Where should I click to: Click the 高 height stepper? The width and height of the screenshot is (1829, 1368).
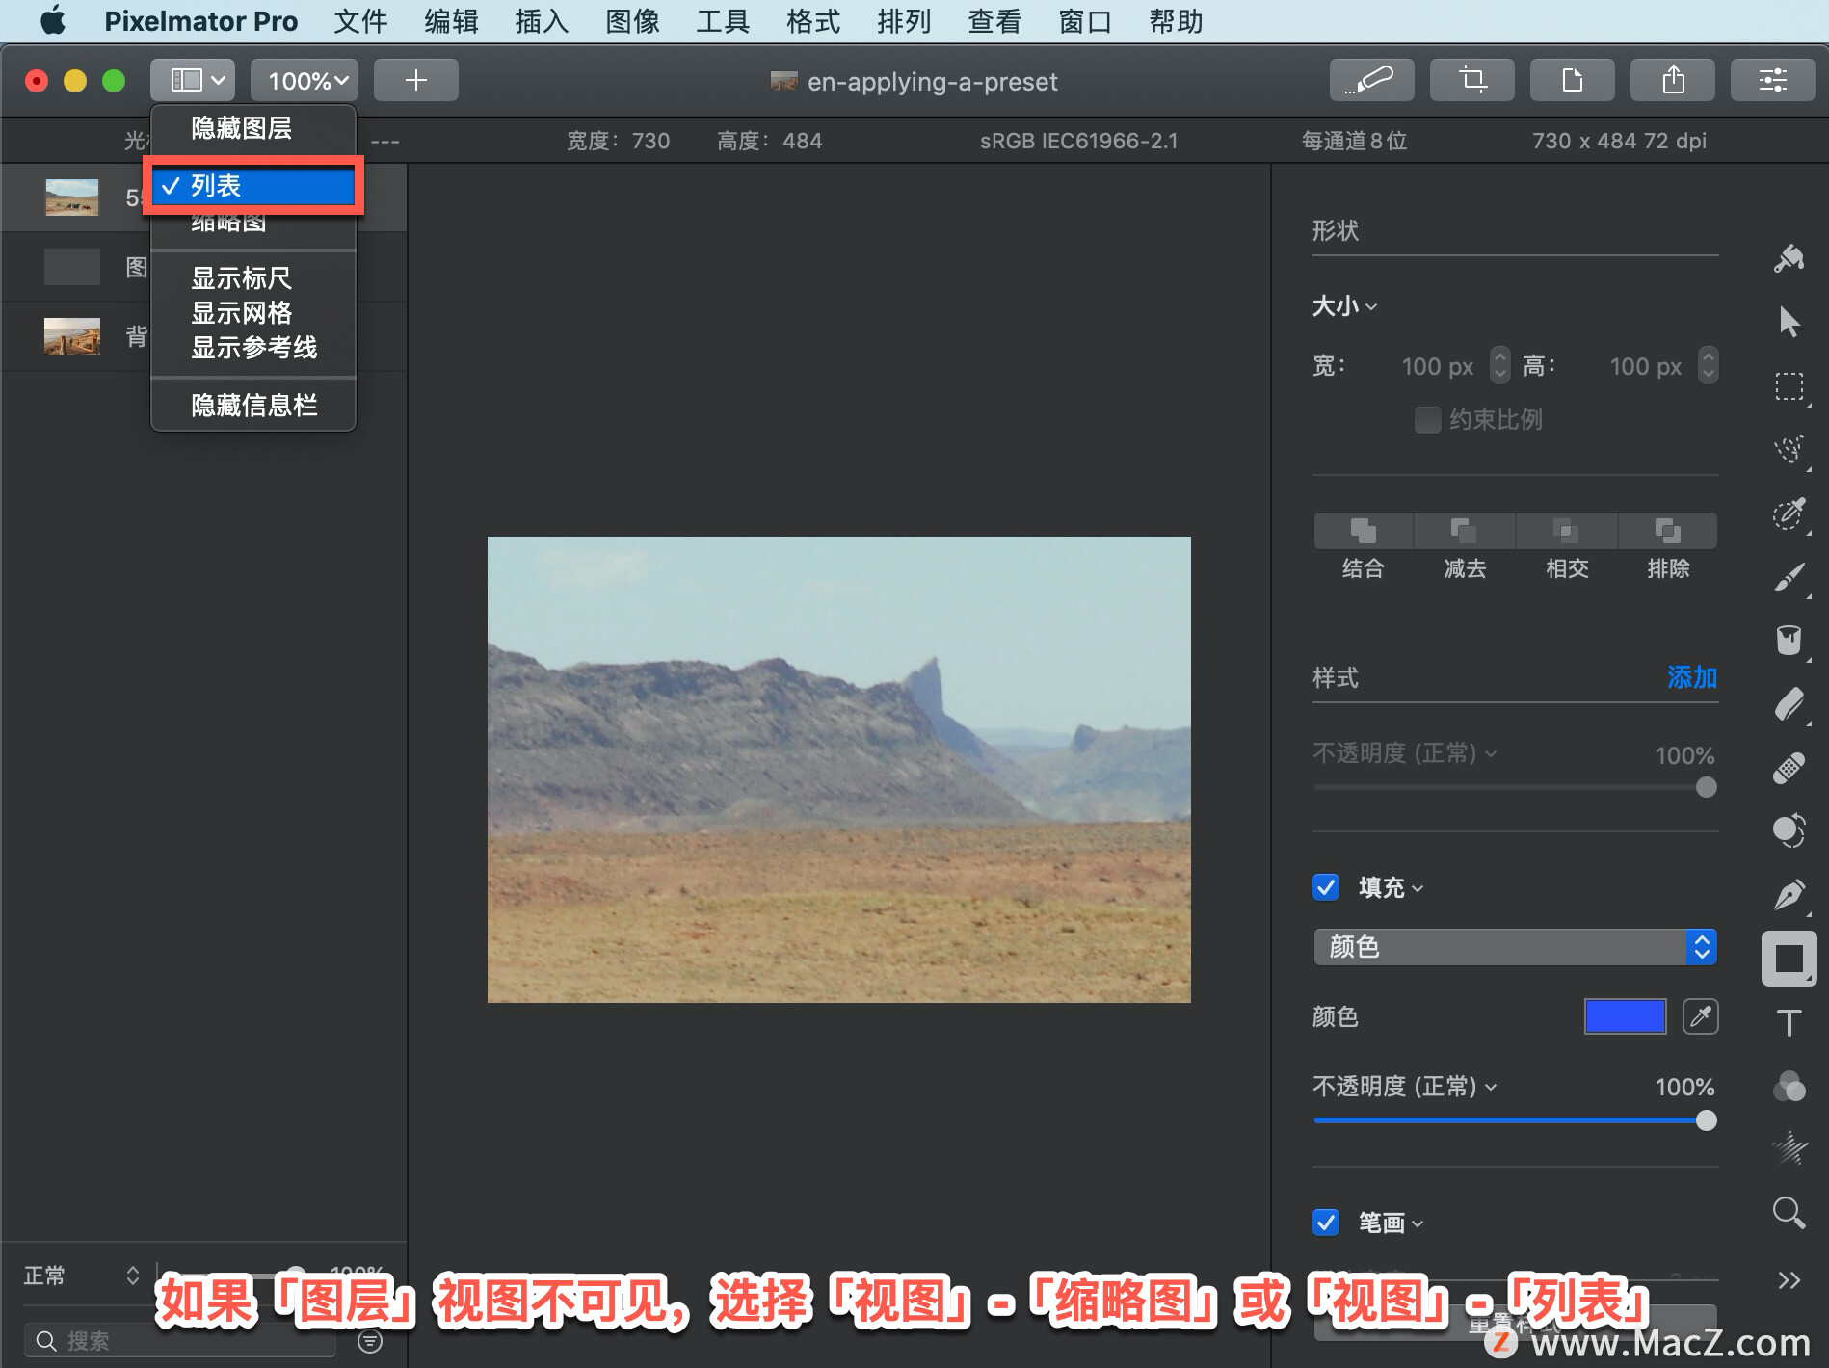[1708, 365]
